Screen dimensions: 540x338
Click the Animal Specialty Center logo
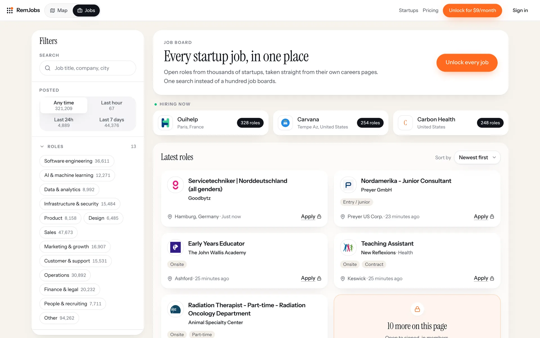click(x=175, y=309)
